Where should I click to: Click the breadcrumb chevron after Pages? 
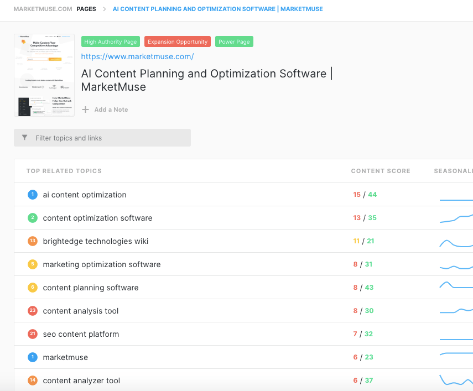point(105,9)
